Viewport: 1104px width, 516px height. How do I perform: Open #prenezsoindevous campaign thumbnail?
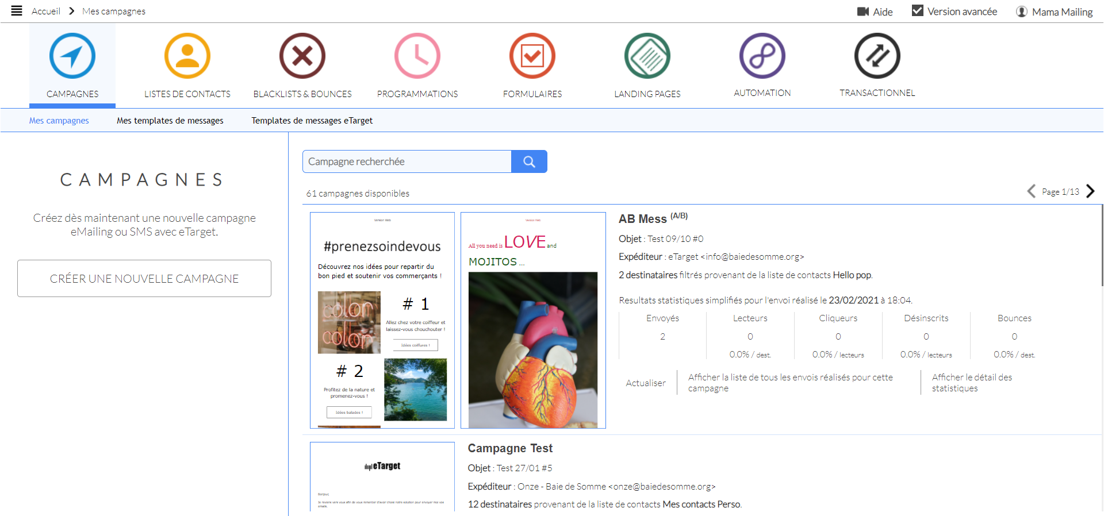(x=382, y=320)
